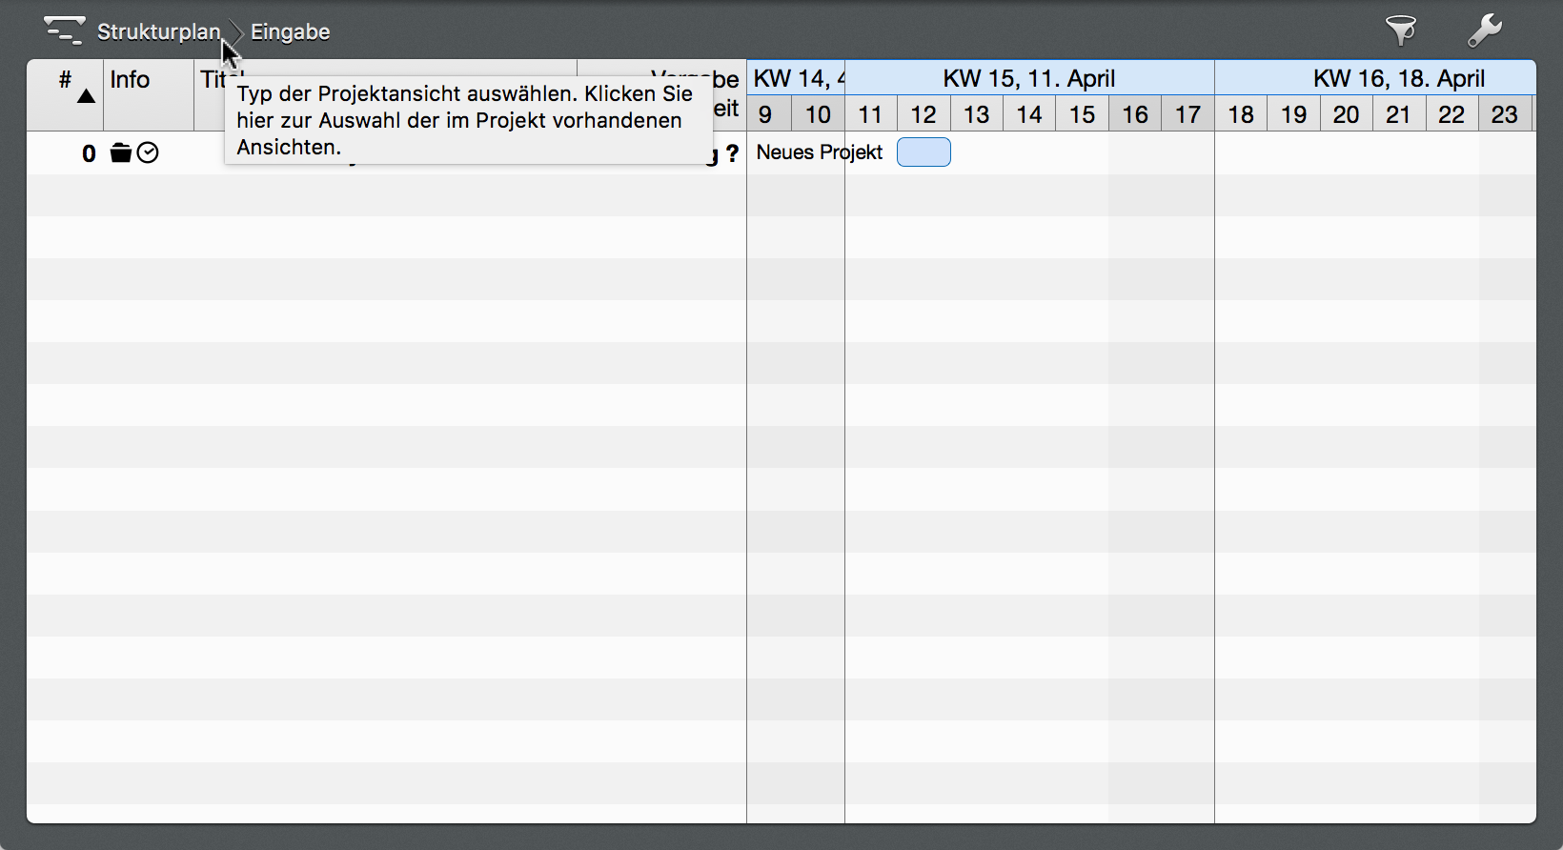
Task: Click day 19 in timeline header
Action: pyautogui.click(x=1293, y=114)
